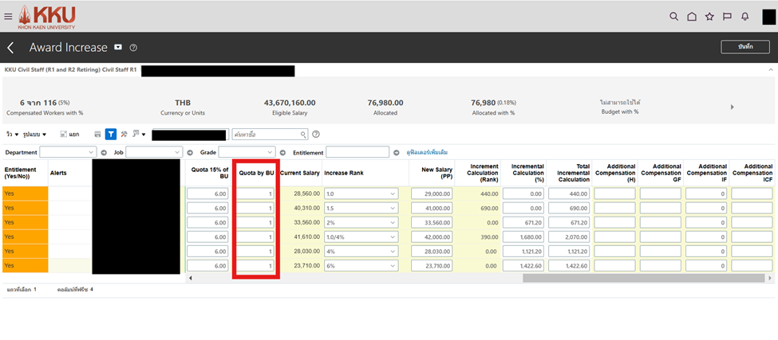
Task: Go back using the Award Increase arrow
Action: pos(10,48)
